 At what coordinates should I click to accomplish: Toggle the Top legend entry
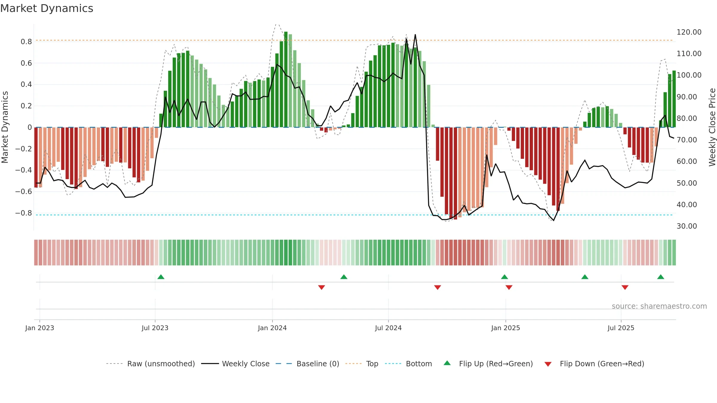pyautogui.click(x=361, y=364)
